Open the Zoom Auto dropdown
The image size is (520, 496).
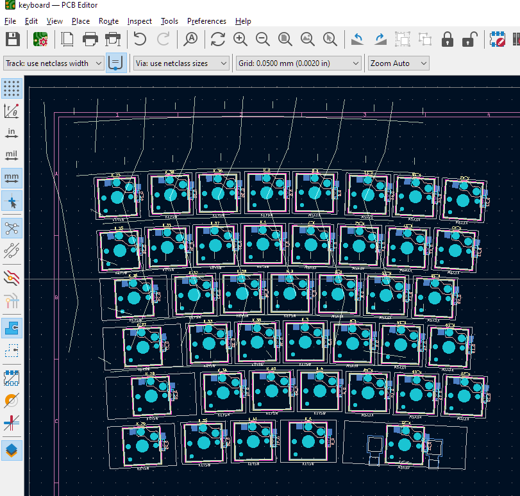click(x=399, y=63)
